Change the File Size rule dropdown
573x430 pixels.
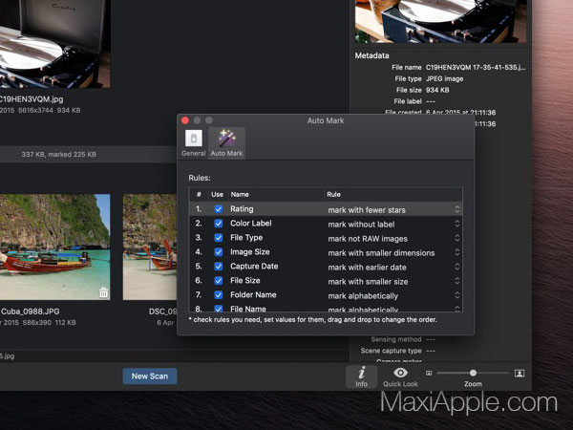coord(457,280)
